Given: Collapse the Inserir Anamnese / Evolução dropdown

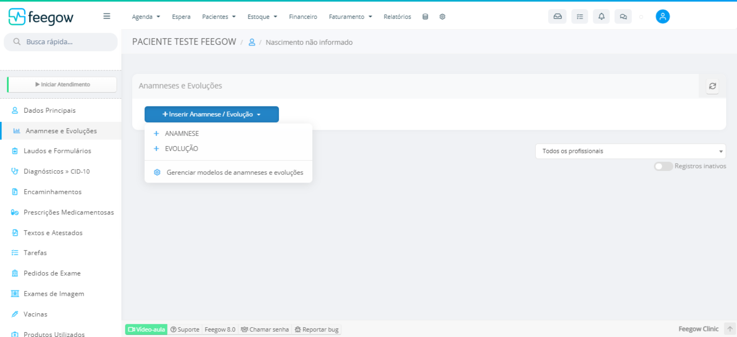Looking at the screenshot, I should tap(212, 114).
